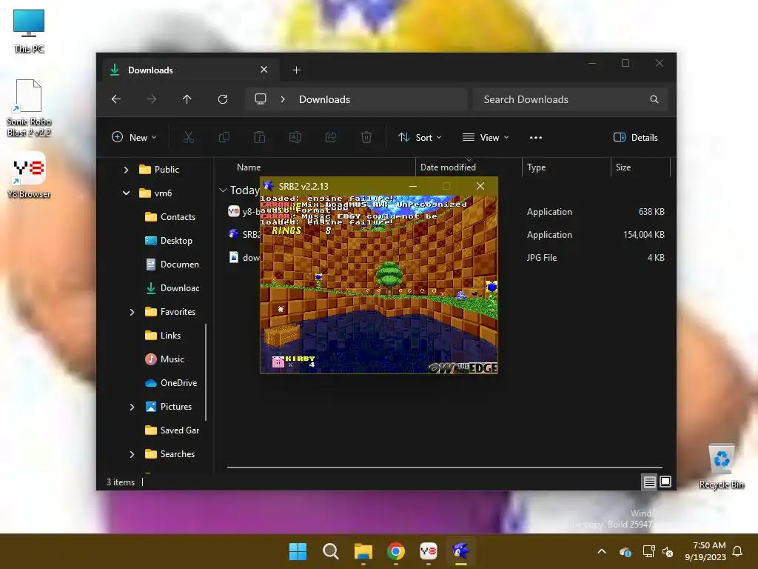Click File Explorer in the taskbar
Screen dimensions: 758x569
pos(363,551)
